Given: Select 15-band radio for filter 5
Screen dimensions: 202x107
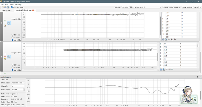Looking at the screenshot, I should coord(13,35).
